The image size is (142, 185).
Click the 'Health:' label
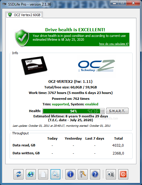[x=35, y=111]
